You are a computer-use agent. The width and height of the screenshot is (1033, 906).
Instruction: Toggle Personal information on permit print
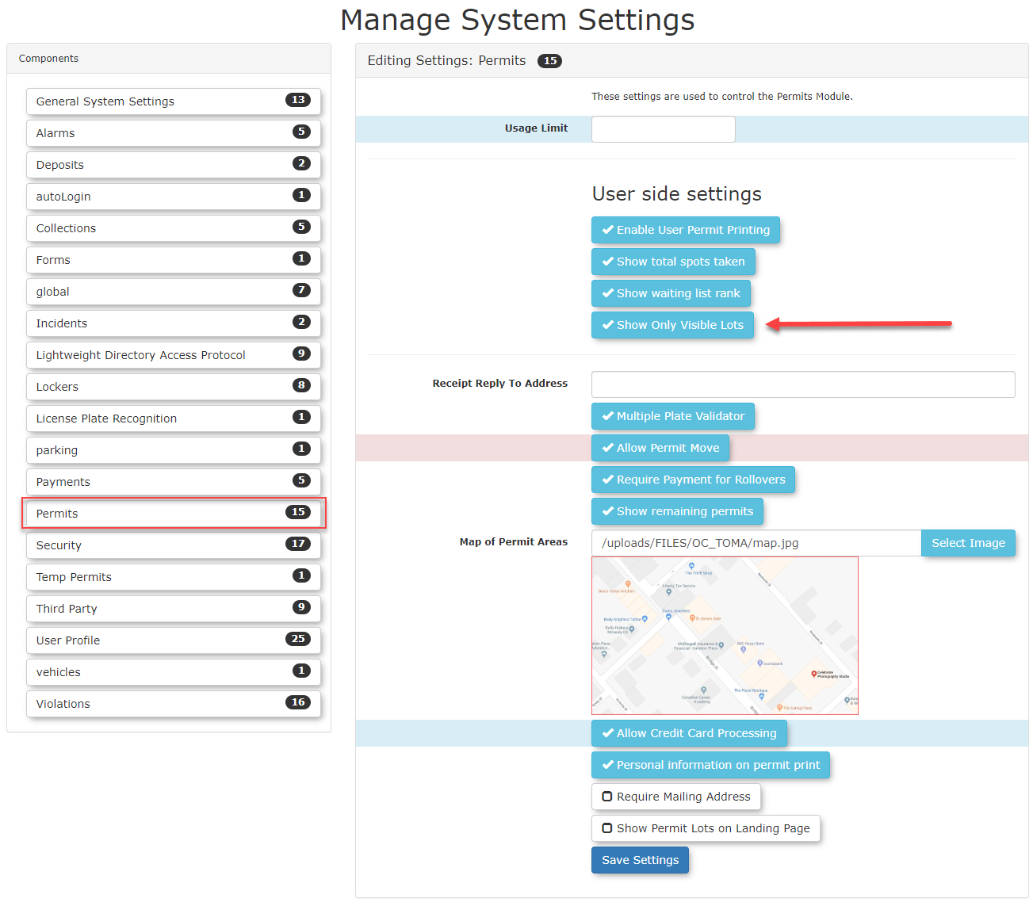(710, 765)
